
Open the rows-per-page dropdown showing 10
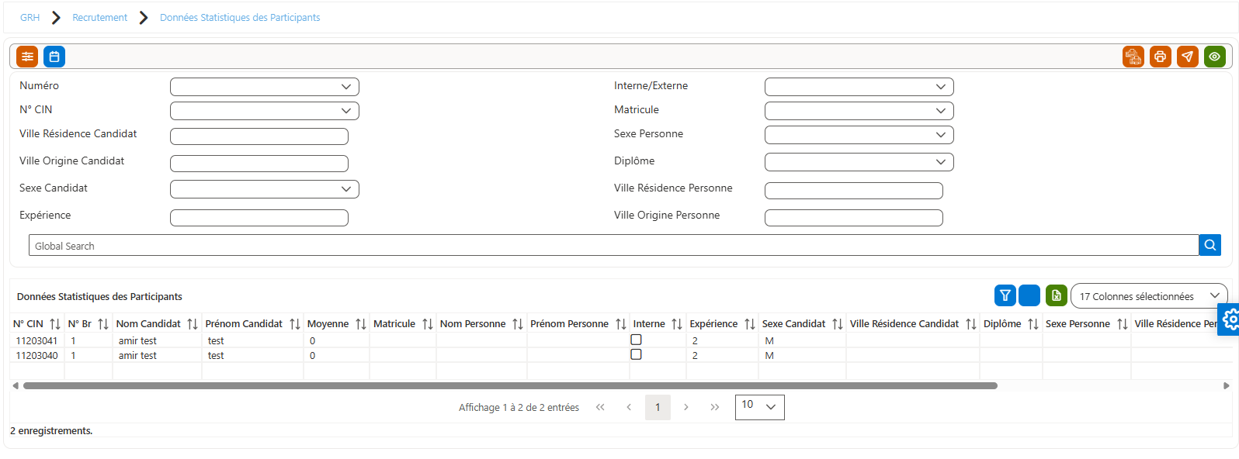(759, 407)
